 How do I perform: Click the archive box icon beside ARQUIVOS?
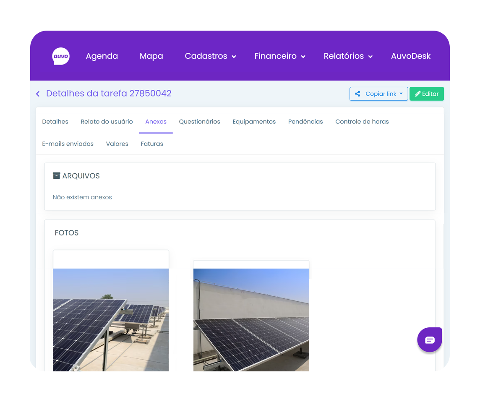[57, 176]
